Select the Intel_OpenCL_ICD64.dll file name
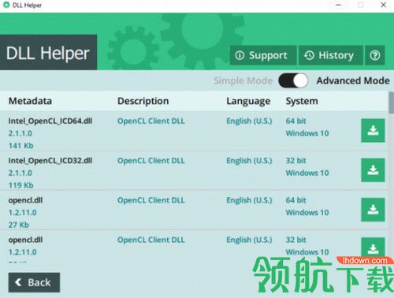 tap(50, 121)
